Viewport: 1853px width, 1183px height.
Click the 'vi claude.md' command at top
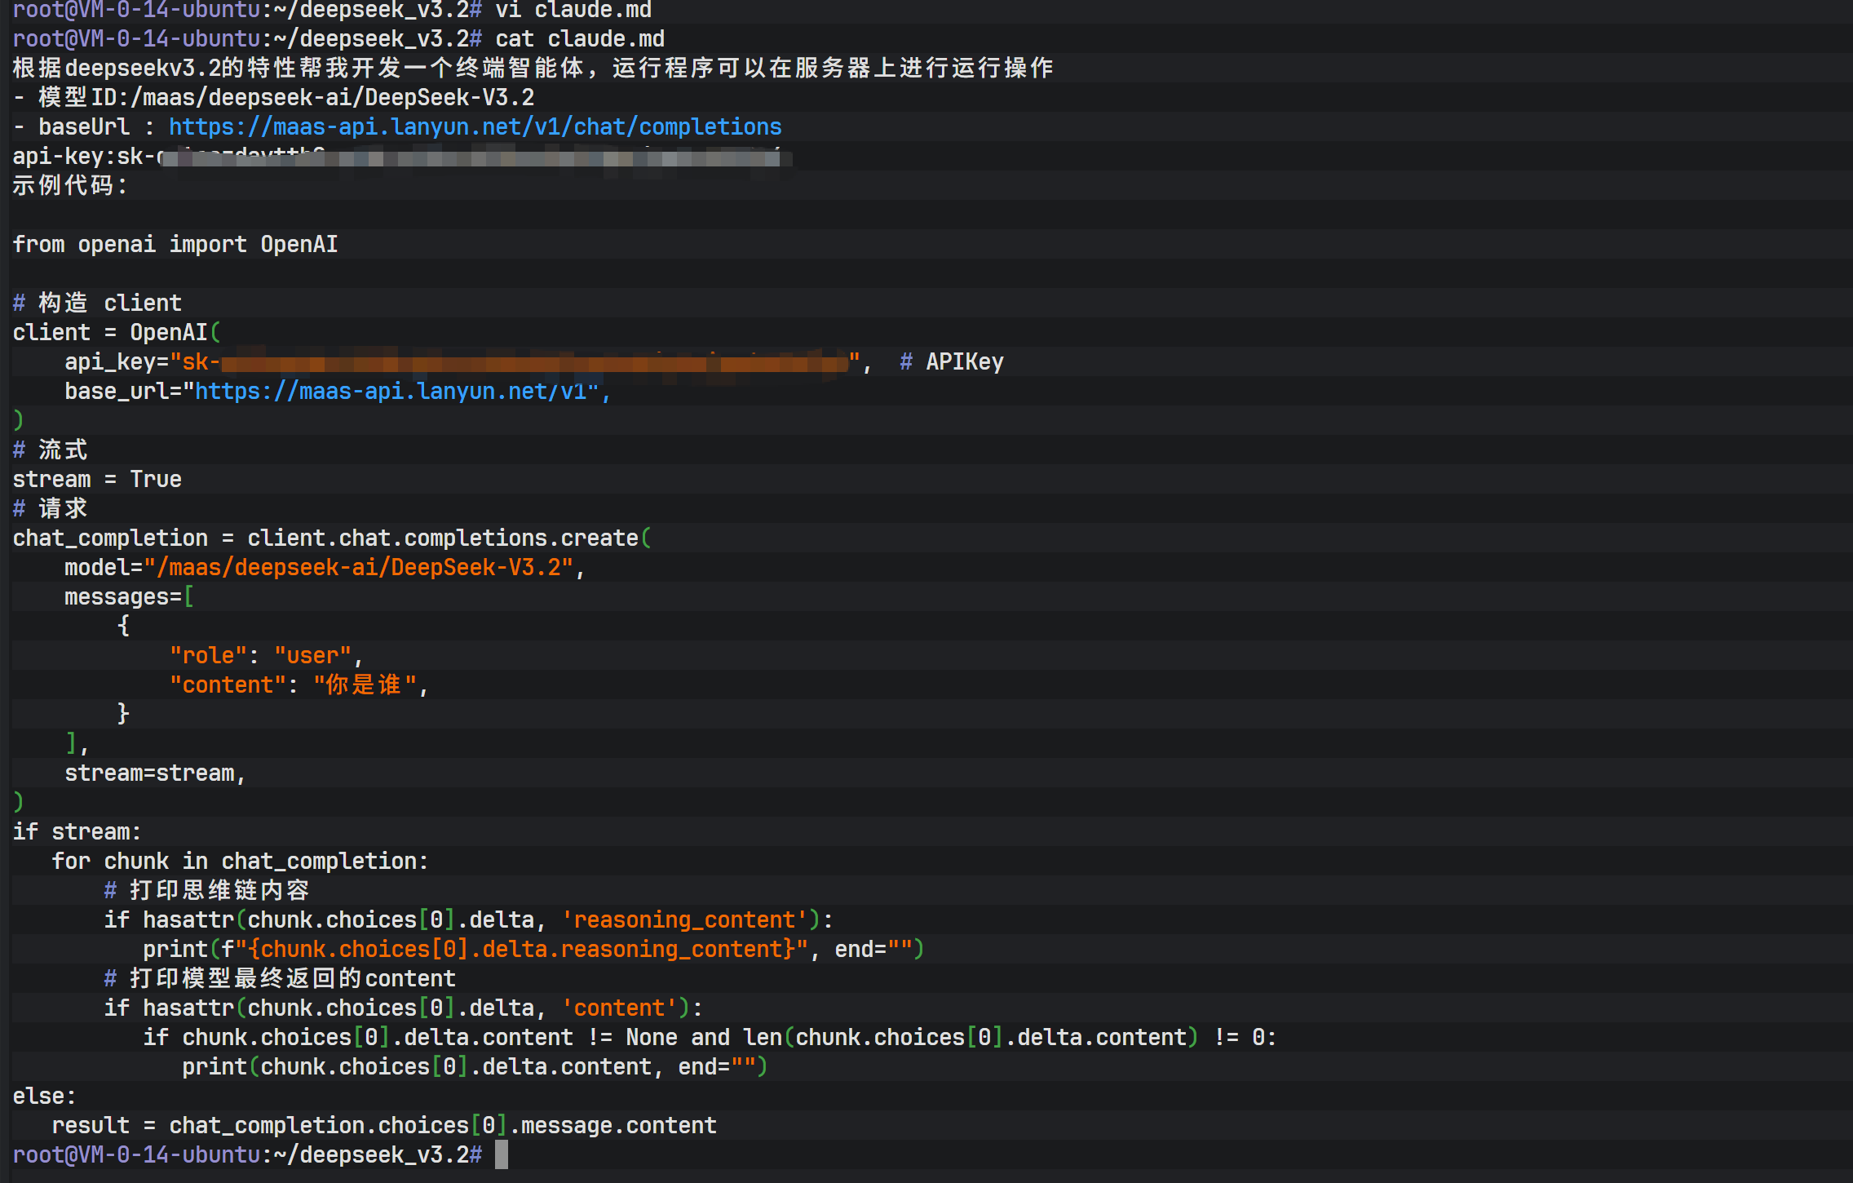[x=573, y=11]
